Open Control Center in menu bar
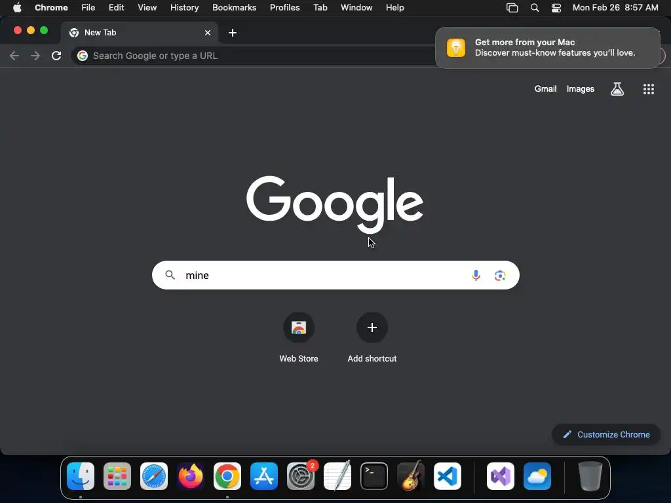 click(556, 8)
